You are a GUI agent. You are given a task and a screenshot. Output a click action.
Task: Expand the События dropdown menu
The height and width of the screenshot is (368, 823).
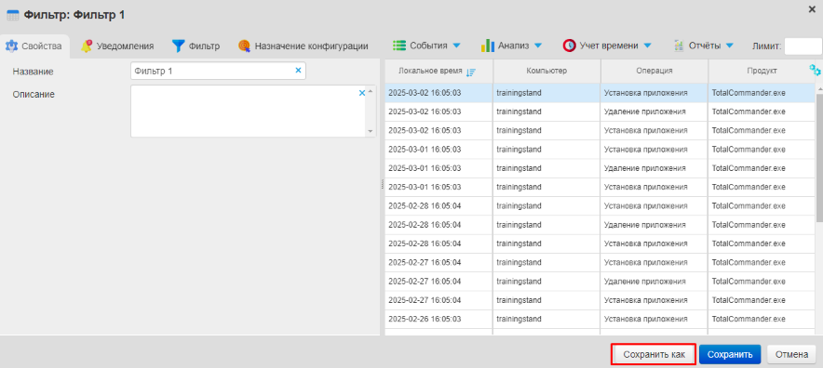(x=456, y=46)
